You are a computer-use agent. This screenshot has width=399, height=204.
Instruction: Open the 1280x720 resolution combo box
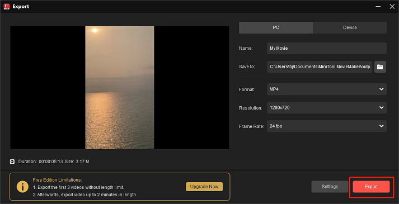(x=327, y=108)
